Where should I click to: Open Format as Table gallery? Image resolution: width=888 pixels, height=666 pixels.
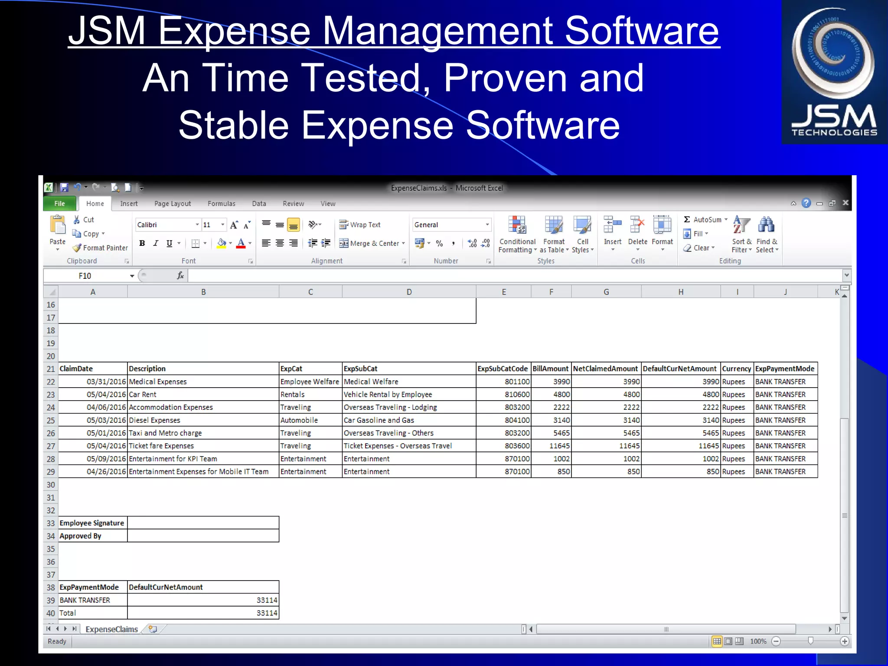(554, 235)
